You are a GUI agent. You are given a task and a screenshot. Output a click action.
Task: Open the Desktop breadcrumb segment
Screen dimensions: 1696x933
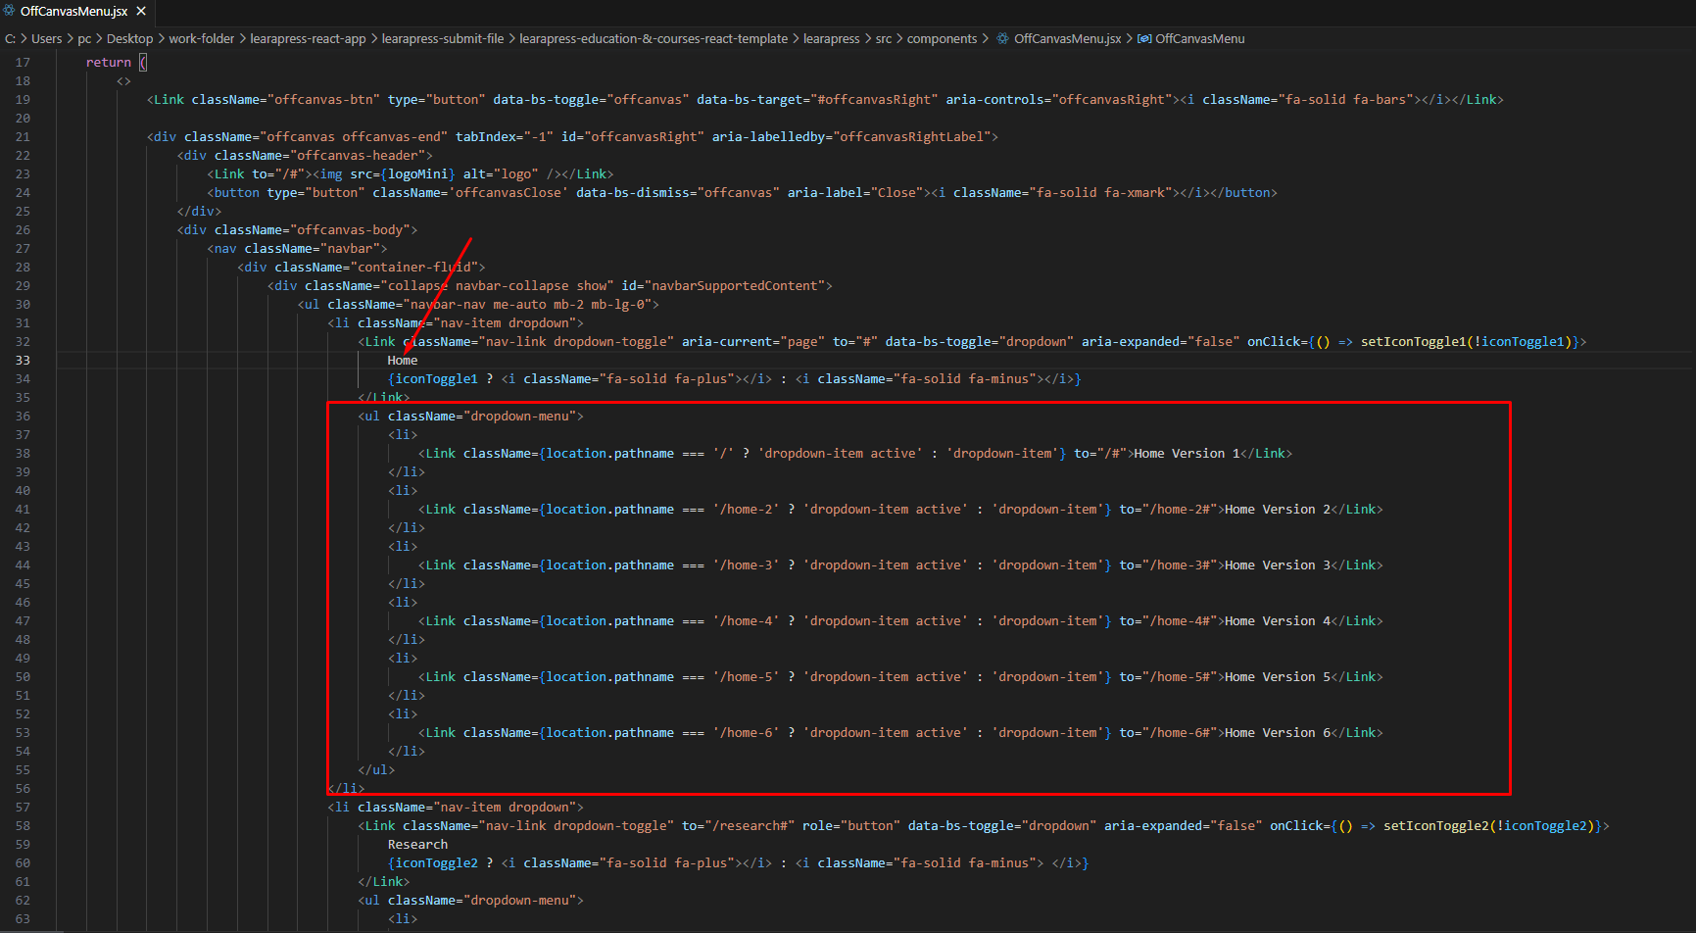coord(129,39)
